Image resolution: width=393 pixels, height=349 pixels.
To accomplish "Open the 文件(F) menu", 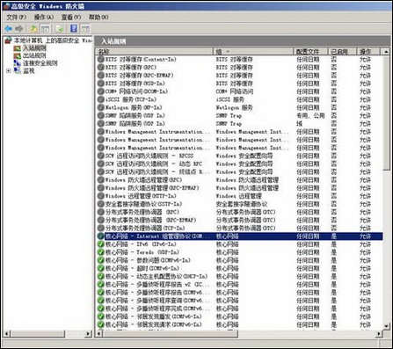I will pyautogui.click(x=17, y=18).
